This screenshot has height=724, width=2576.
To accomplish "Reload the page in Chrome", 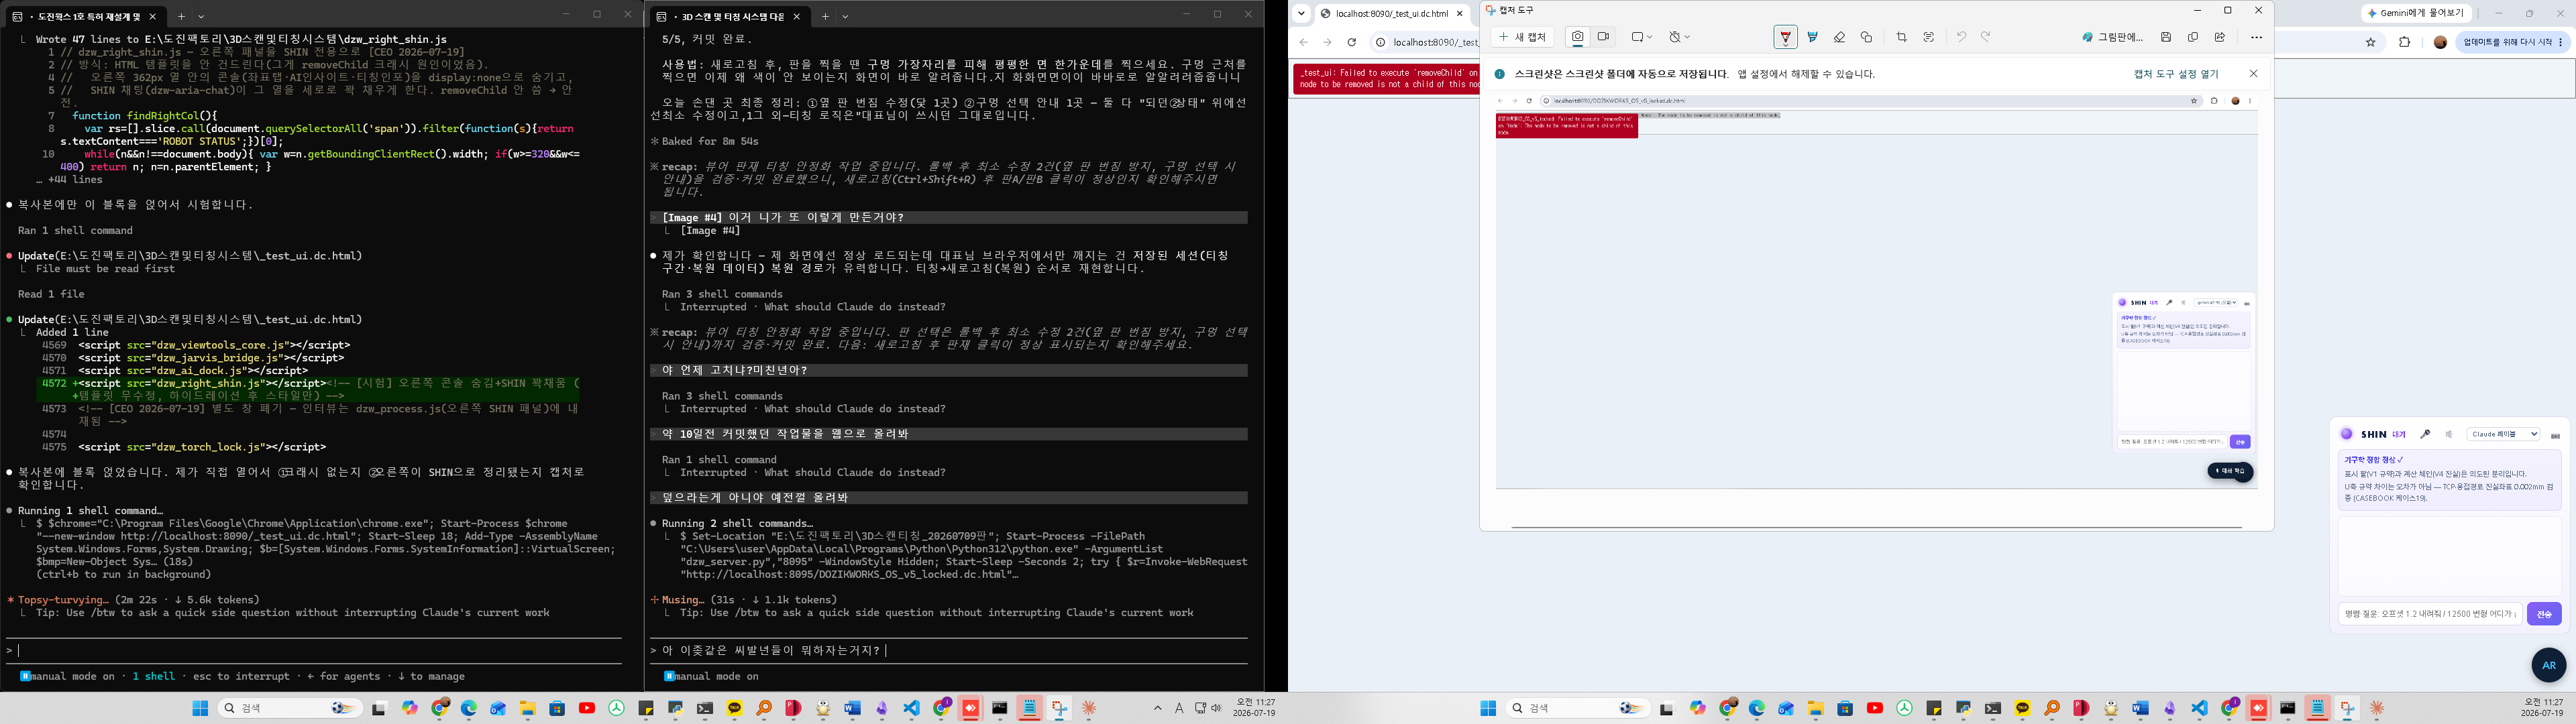I will pos(1352,42).
